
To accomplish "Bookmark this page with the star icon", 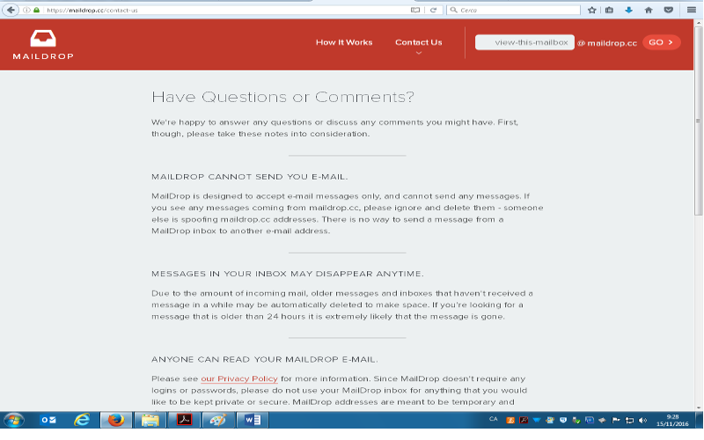I will pyautogui.click(x=592, y=10).
